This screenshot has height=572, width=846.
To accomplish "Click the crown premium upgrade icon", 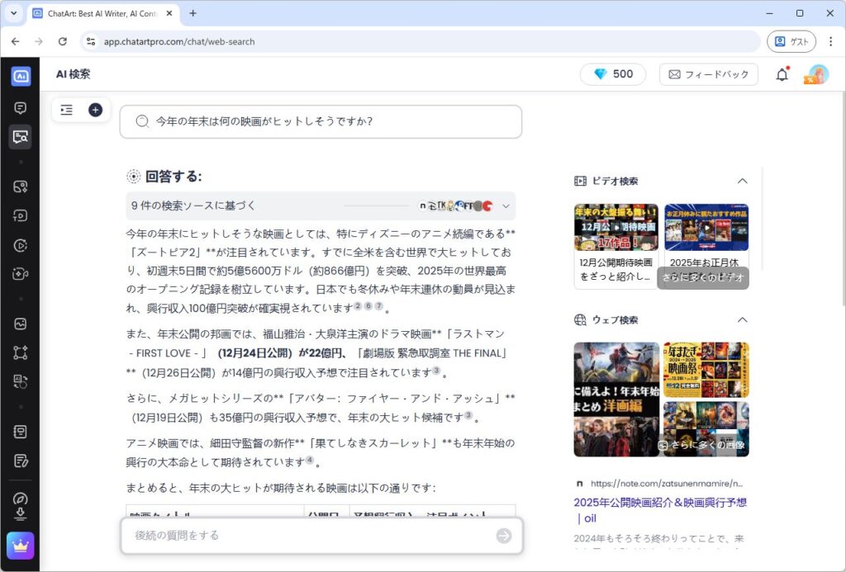I will pyautogui.click(x=20, y=546).
